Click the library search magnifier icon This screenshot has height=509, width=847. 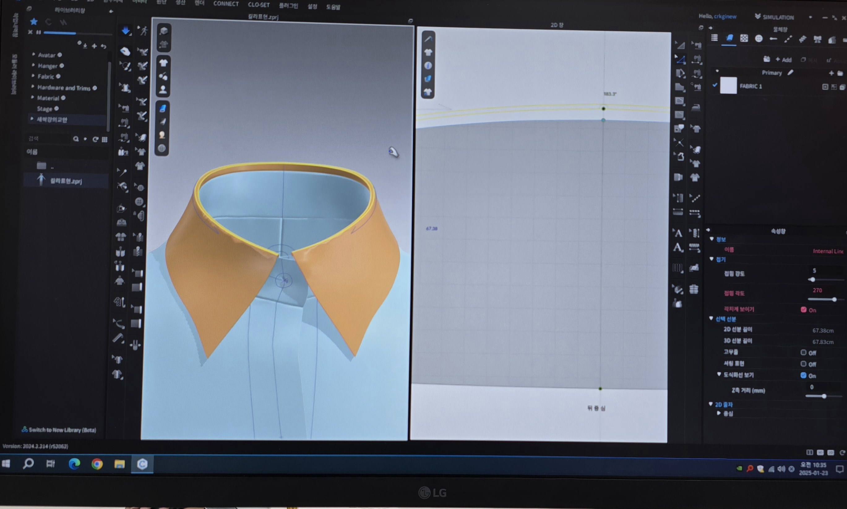tap(76, 139)
